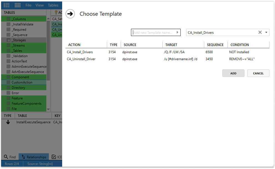Click the table icon beside _Storages
The height and width of the screenshot is (169, 275).
pyautogui.click(x=8, y=40)
